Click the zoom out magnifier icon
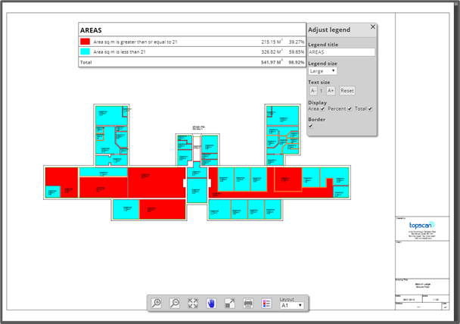 175,303
